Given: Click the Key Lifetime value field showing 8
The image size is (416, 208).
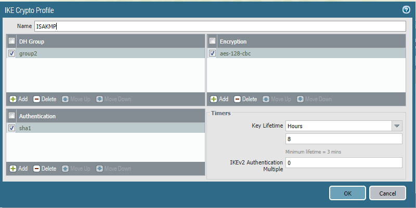Looking at the screenshot, I should tap(344, 139).
